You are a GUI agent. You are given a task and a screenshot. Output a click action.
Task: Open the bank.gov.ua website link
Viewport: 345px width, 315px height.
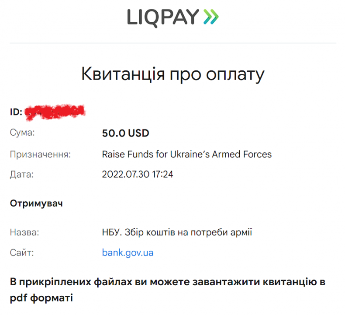pyautogui.click(x=128, y=252)
